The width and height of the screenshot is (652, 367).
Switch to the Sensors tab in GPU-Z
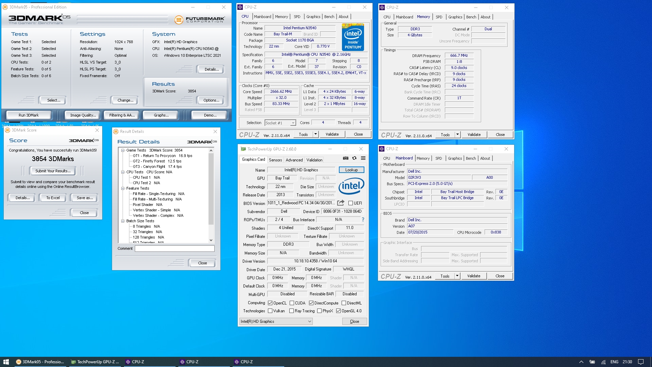click(x=275, y=160)
